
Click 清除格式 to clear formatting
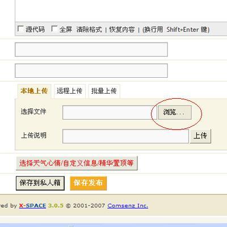tap(89, 30)
